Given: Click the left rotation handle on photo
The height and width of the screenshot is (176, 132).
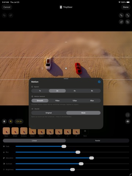Looking at the screenshot, I should pos(42,68).
